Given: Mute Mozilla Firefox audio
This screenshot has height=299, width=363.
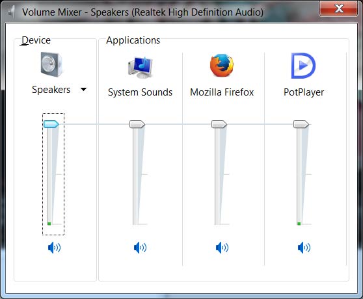Looking at the screenshot, I should pyautogui.click(x=222, y=248).
